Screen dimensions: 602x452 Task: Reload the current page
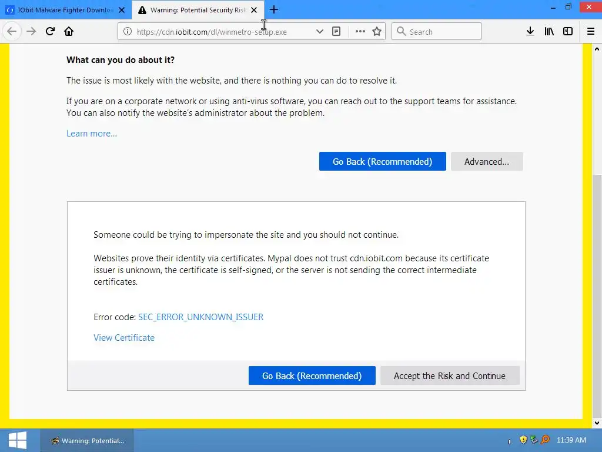50,31
